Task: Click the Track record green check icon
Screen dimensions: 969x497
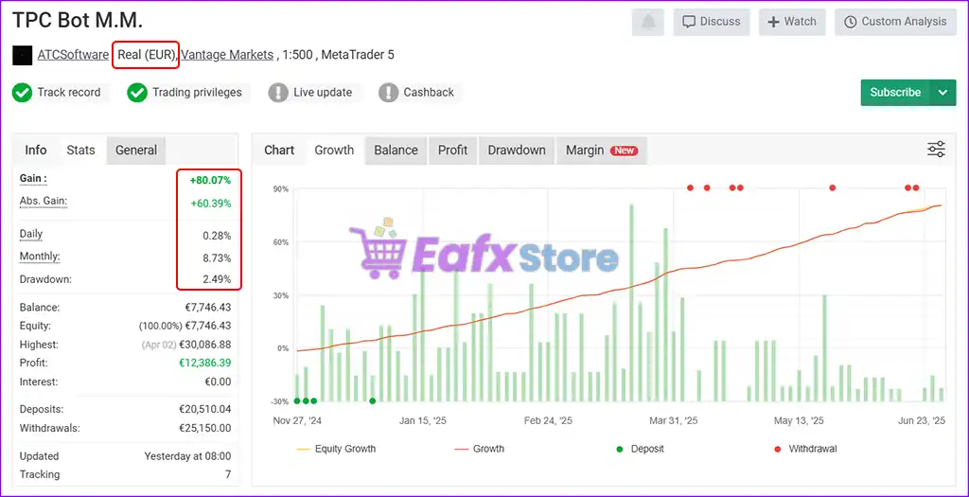Action: 23,93
